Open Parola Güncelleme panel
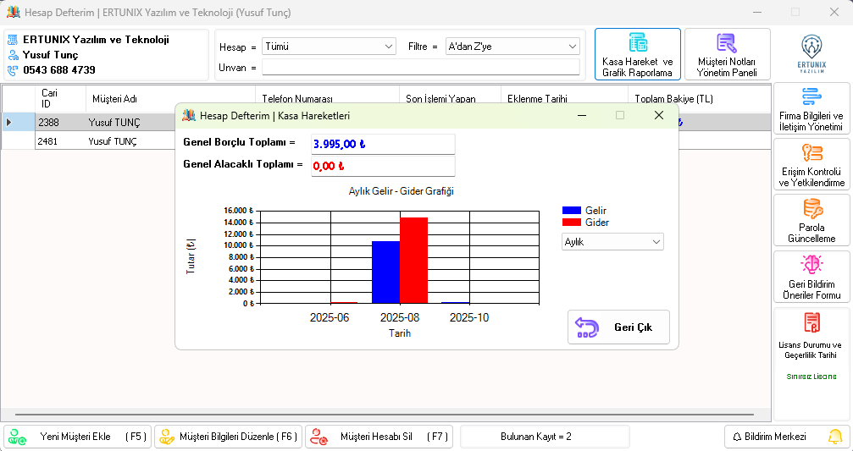 [811, 220]
